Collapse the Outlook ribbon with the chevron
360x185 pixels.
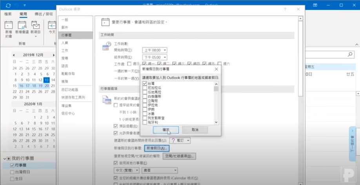(x=357, y=45)
